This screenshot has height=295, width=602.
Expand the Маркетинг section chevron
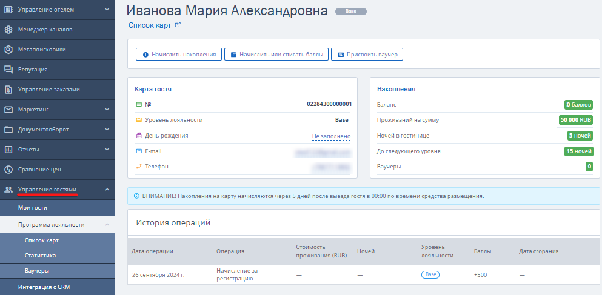click(x=107, y=110)
